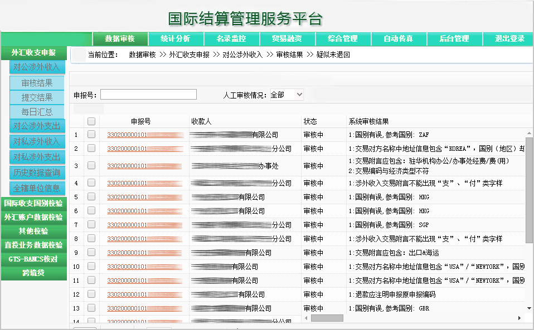Tick the checkbox in row 7

coord(91,225)
